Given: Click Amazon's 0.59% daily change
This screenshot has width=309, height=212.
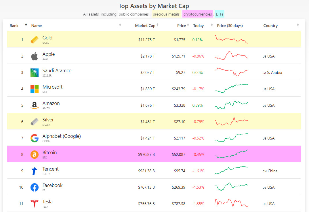Looking at the screenshot, I should click(197, 105).
